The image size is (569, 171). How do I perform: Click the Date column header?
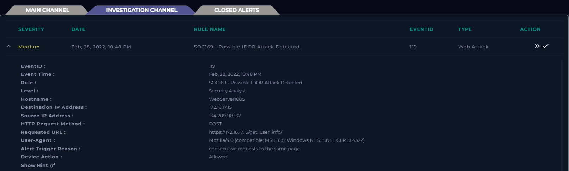coord(78,29)
